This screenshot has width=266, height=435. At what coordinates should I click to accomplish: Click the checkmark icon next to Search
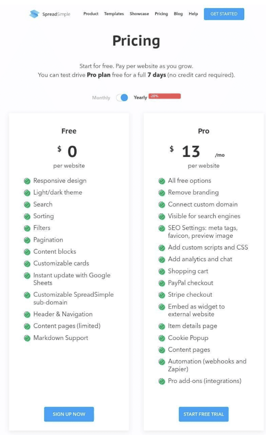click(27, 204)
